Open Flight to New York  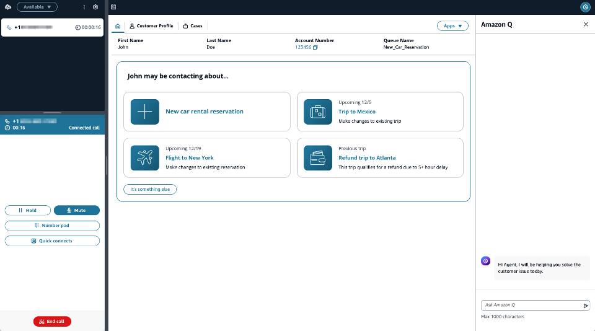tap(190, 158)
